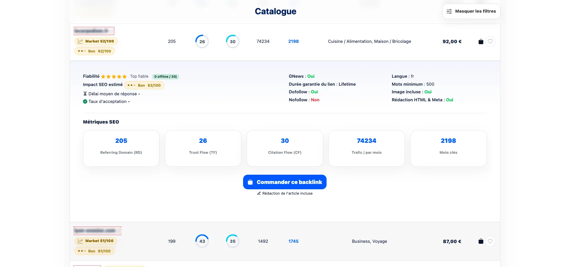Open the Market 51/100 badge
567x267 pixels.
point(96,241)
